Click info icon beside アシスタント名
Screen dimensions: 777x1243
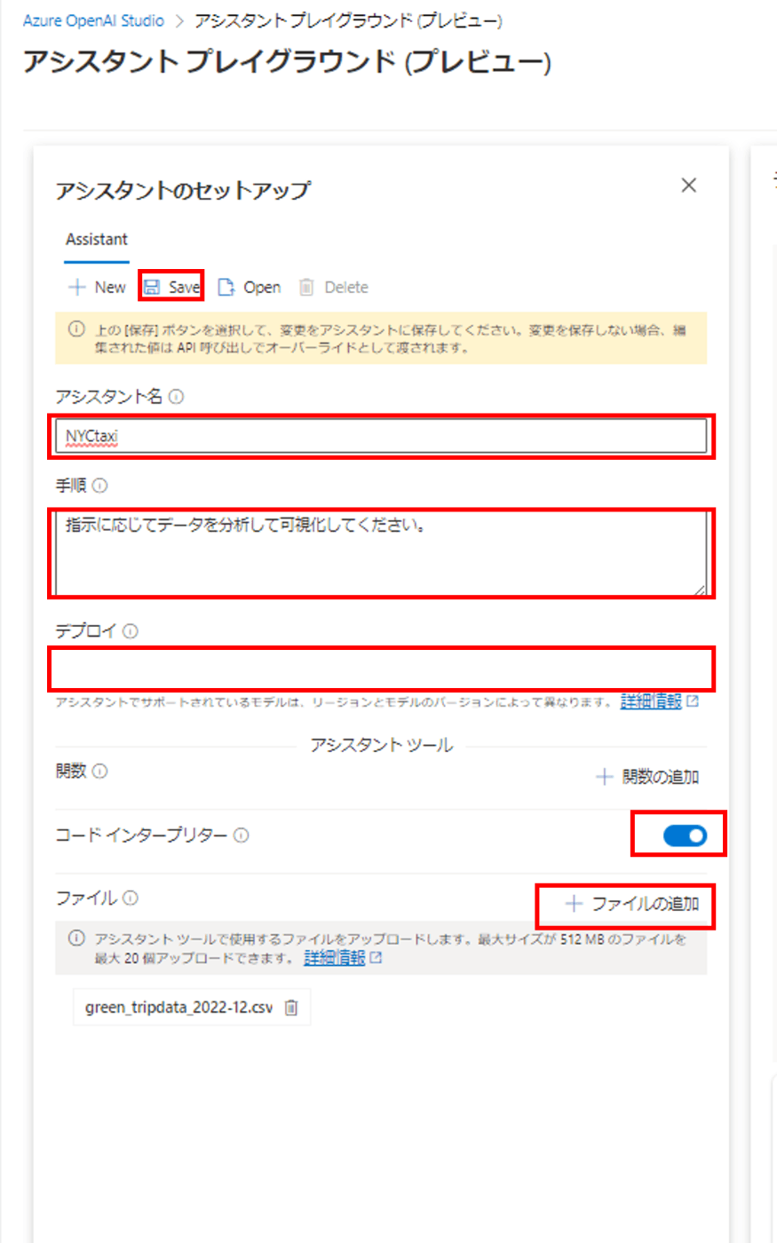tap(176, 397)
